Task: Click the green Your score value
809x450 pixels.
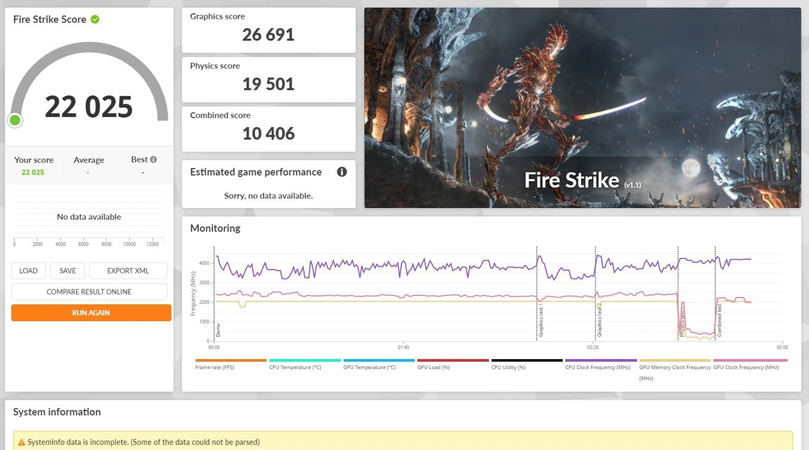Action: pyautogui.click(x=33, y=172)
